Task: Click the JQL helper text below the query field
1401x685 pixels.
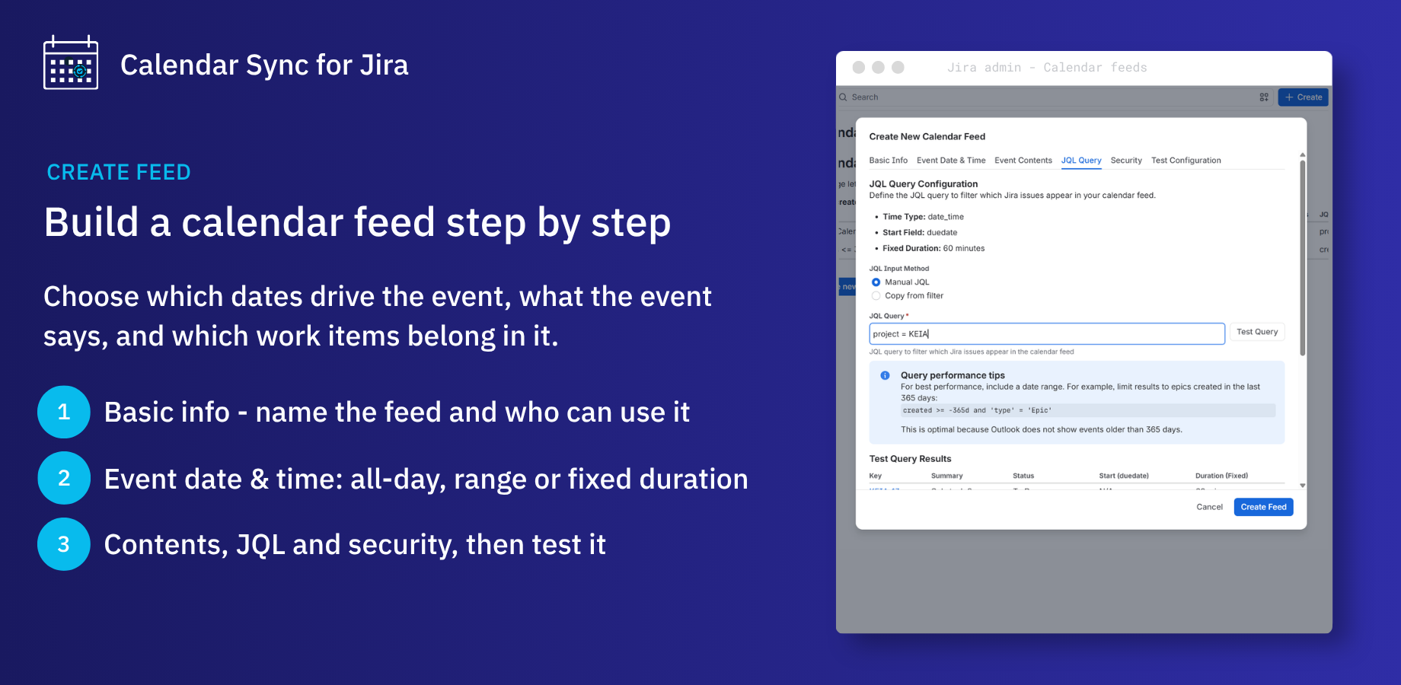Action: pyautogui.click(x=971, y=352)
